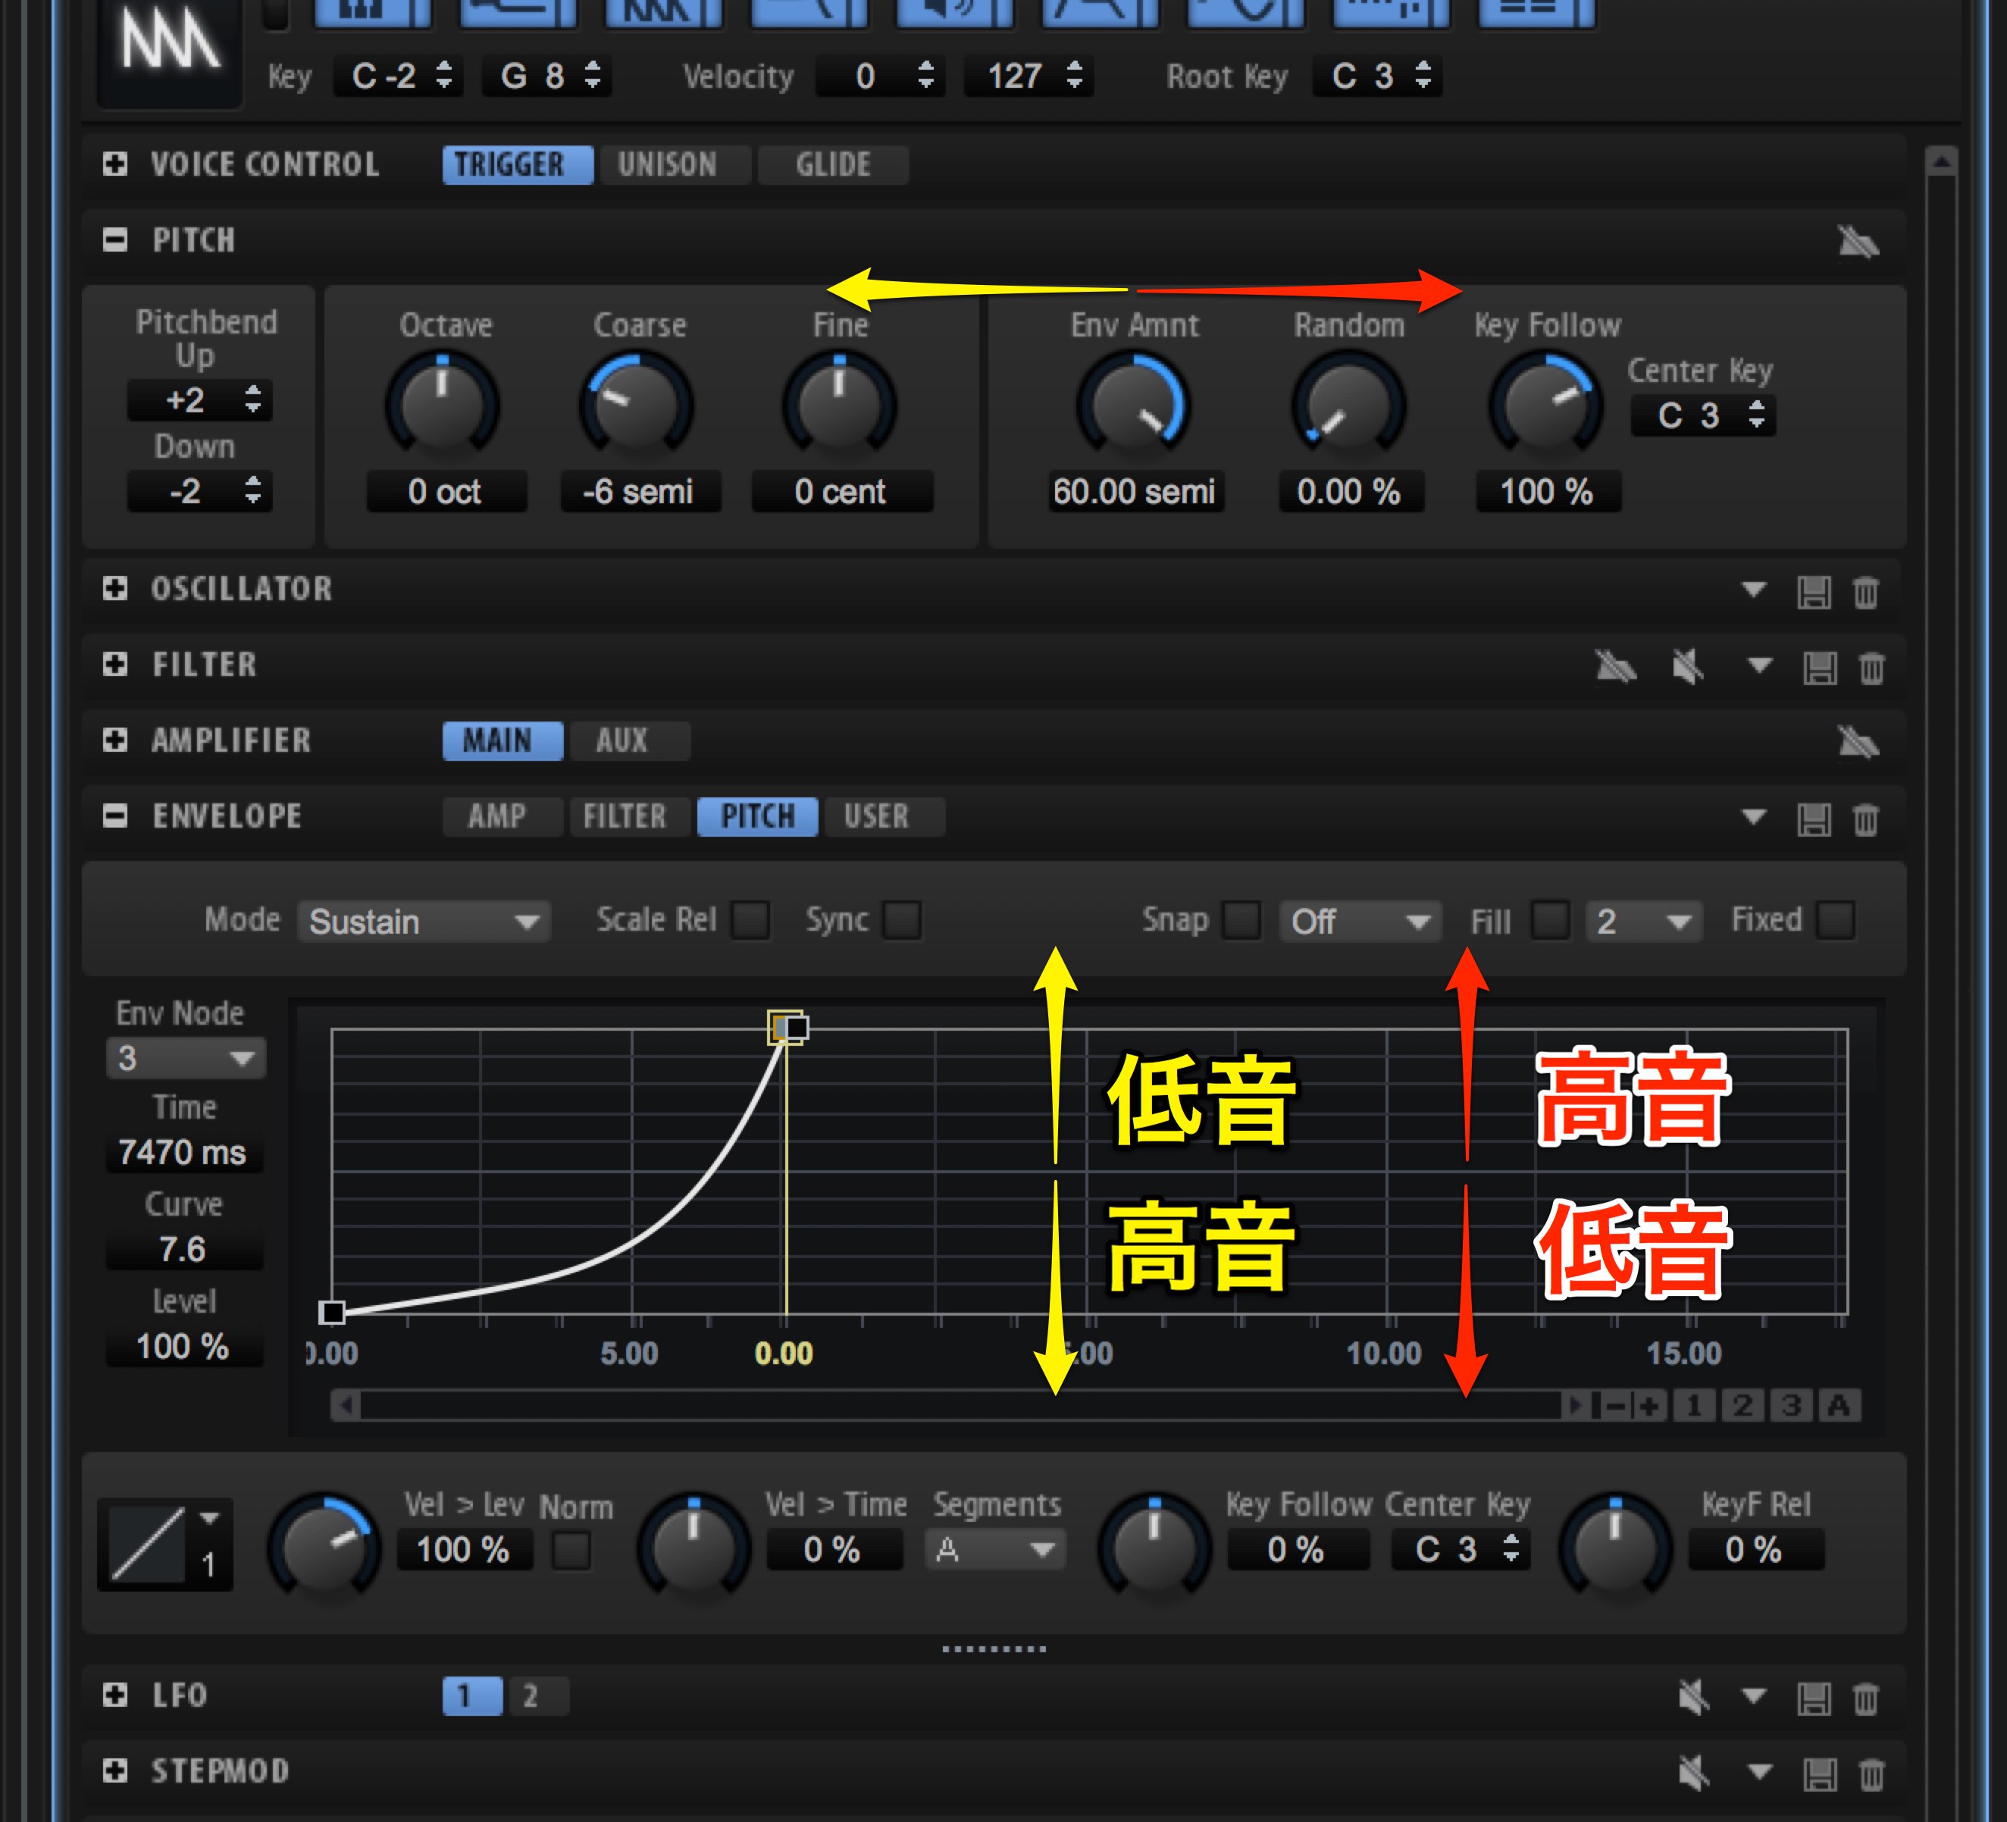The width and height of the screenshot is (2007, 1822).
Task: Click the LFO section trash icon
Action: coord(1865,1698)
